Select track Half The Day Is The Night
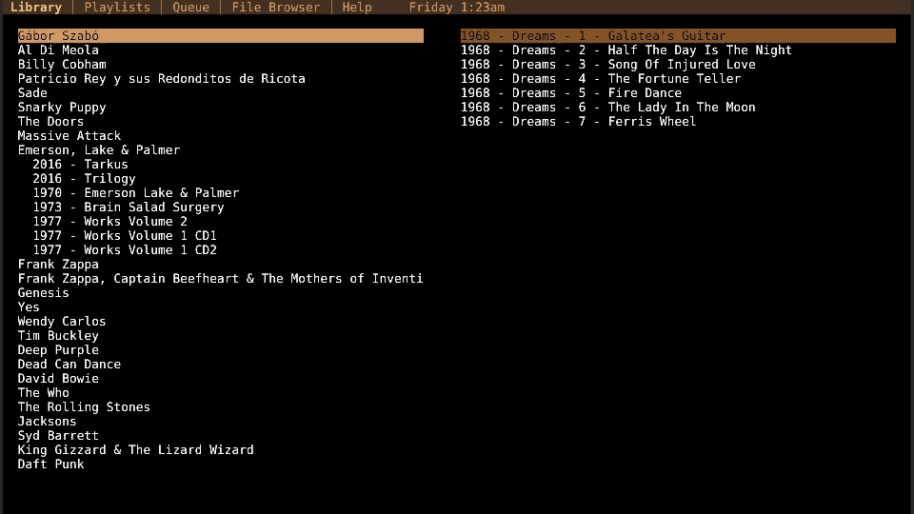This screenshot has height=514, width=914. tap(626, 50)
